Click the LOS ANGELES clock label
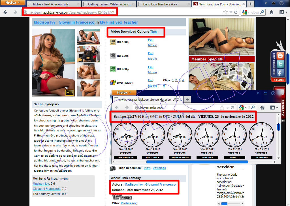290x206 pixels. pyautogui.click(x=125, y=157)
